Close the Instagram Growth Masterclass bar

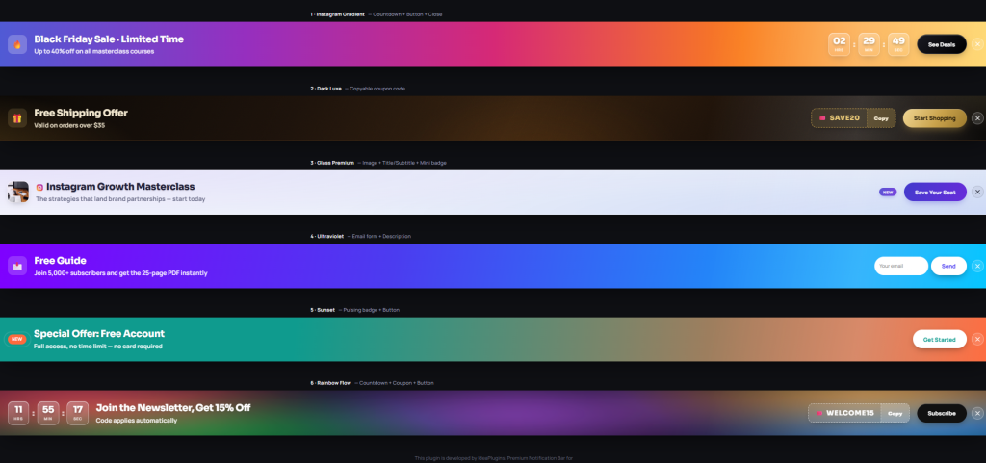tap(977, 193)
